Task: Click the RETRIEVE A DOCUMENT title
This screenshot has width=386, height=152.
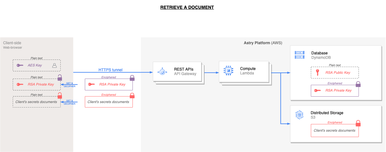Action: pyautogui.click(x=187, y=7)
